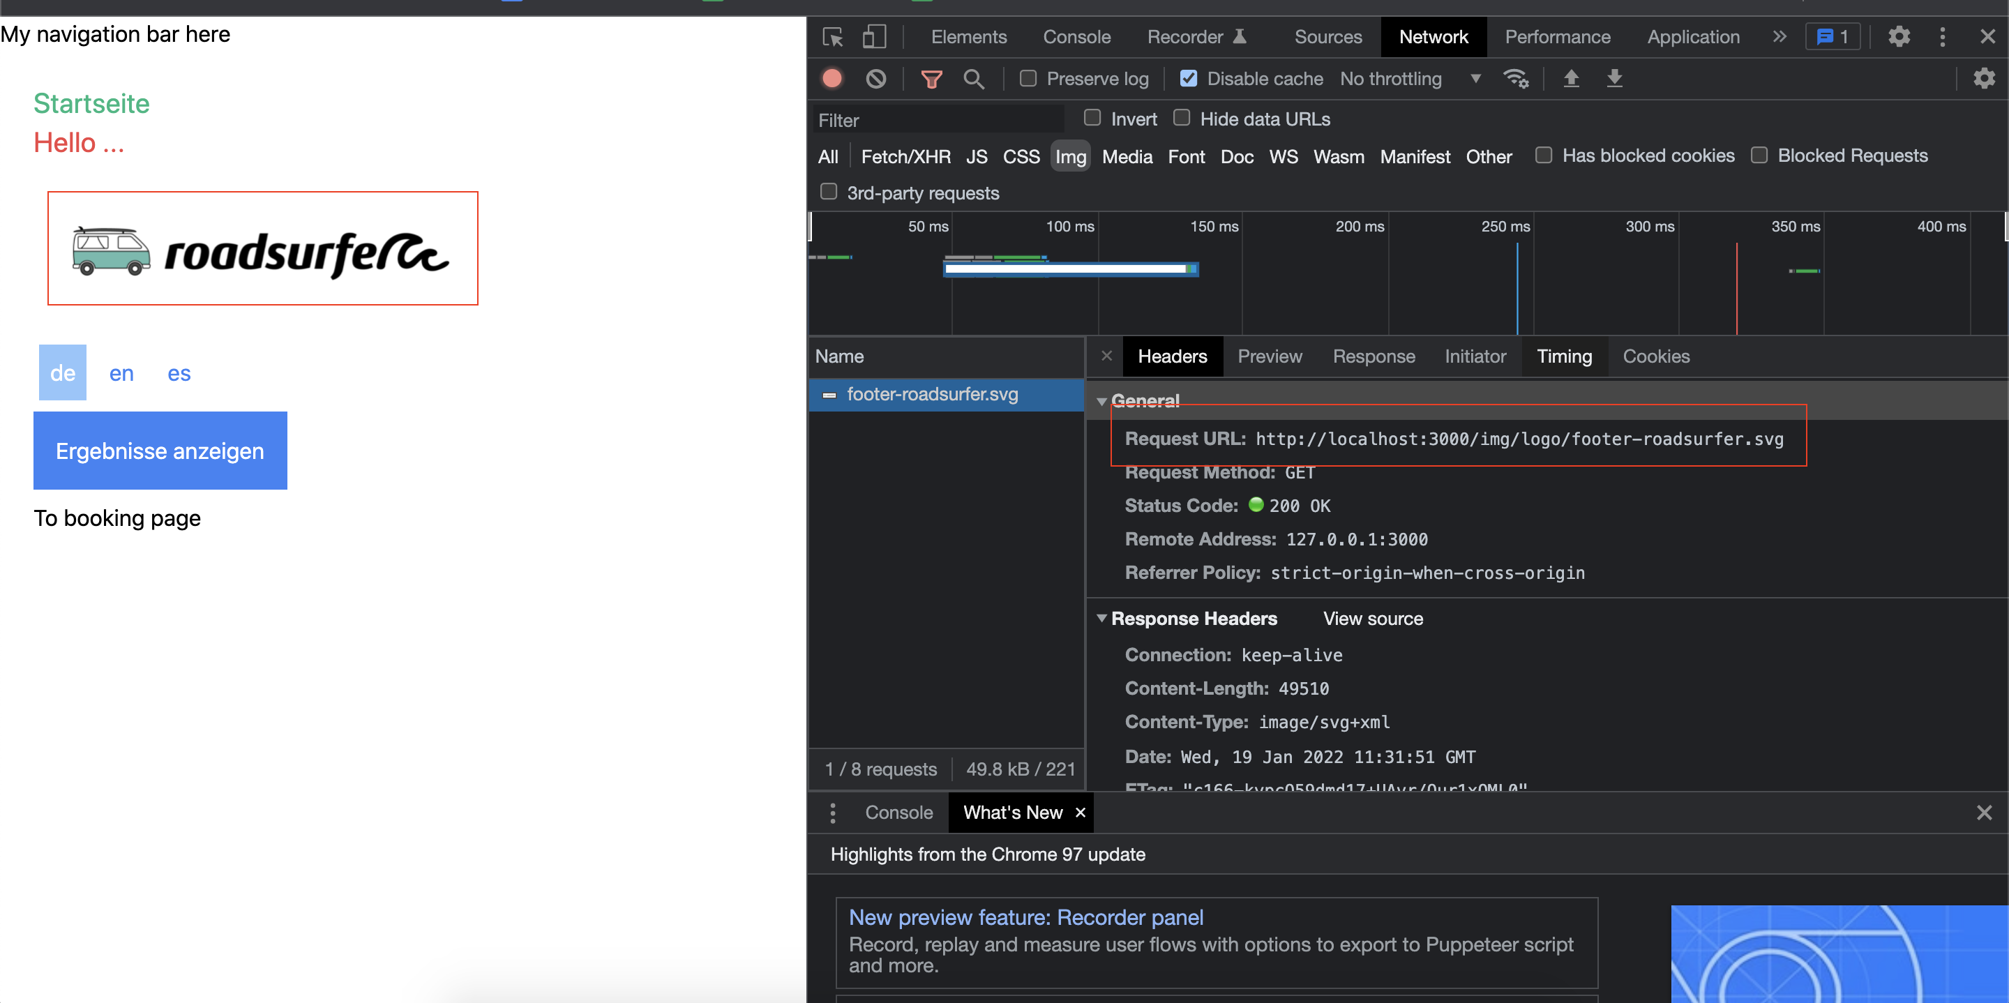Screen dimensions: 2009x1003
Task: Export network log as HAR
Action: pyautogui.click(x=1614, y=78)
